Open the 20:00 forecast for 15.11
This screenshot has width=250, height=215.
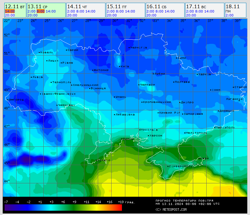[x=112, y=15]
